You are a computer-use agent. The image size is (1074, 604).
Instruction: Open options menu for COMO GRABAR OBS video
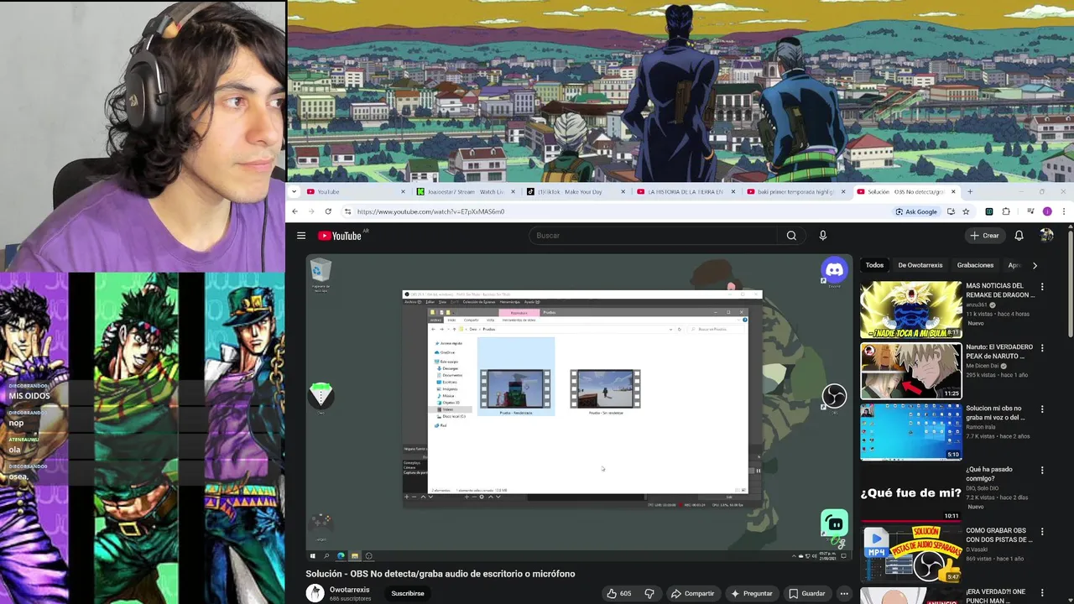pyautogui.click(x=1042, y=532)
